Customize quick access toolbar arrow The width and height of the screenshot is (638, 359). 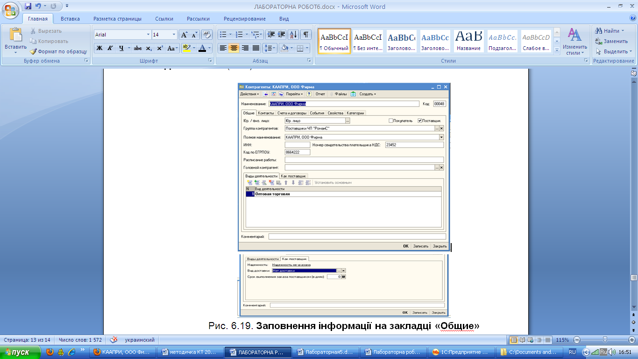(x=67, y=6)
